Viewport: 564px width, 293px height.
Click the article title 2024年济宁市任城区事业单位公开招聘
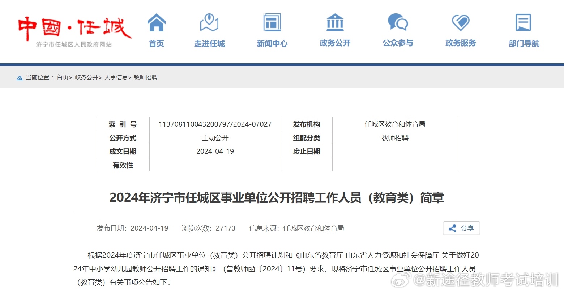[277, 198]
